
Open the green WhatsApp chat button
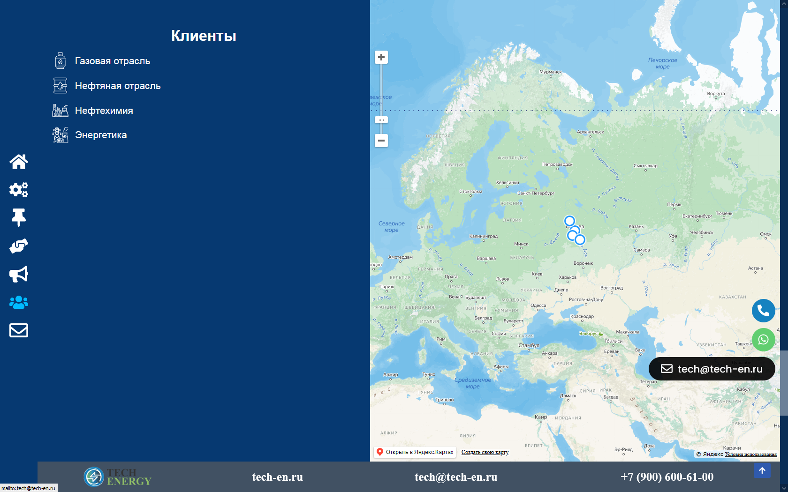(764, 340)
